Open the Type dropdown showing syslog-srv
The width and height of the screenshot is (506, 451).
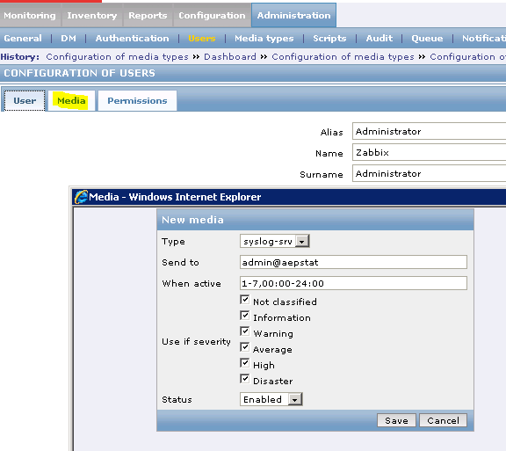tap(275, 242)
